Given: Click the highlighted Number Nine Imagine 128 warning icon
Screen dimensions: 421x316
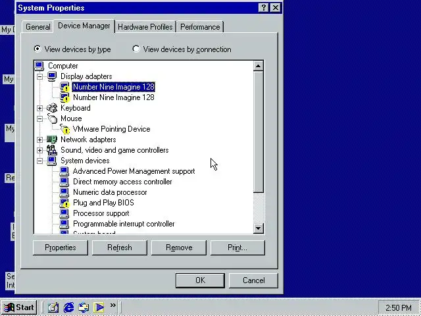Looking at the screenshot, I should (64, 87).
